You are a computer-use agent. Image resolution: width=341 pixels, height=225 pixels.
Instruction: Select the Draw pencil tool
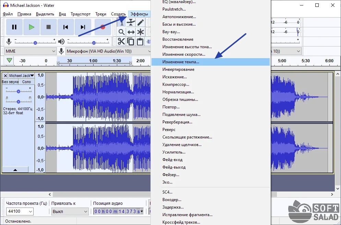point(141,22)
